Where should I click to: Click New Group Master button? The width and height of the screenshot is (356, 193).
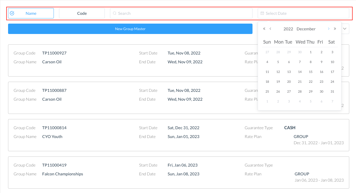coord(130,29)
